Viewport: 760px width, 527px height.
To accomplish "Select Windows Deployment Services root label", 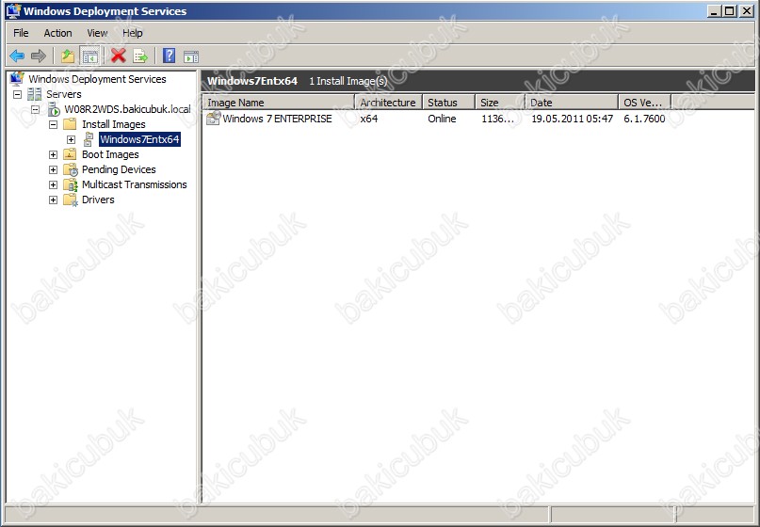I will coord(97,79).
